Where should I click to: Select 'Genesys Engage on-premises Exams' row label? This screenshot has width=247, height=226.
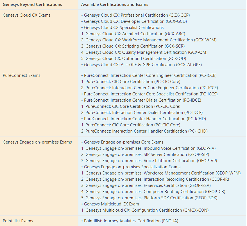pos(37,142)
